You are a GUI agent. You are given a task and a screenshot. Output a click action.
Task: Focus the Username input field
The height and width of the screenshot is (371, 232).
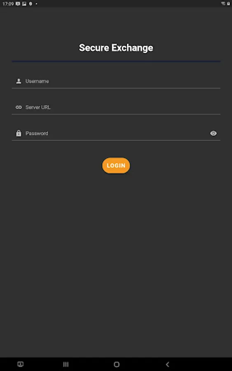(116, 81)
